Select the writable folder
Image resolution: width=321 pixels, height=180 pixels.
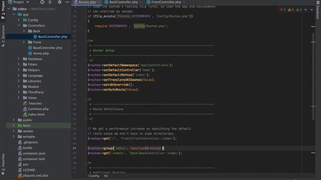coord(29,136)
